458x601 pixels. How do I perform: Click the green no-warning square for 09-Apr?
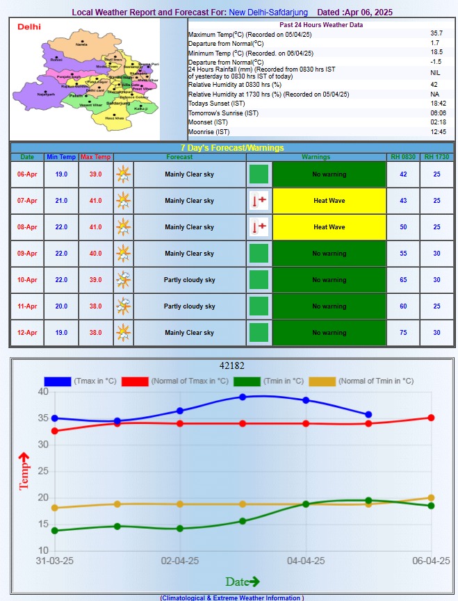(259, 254)
